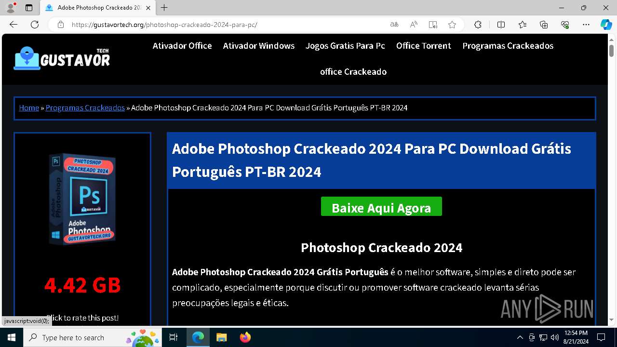Open volume control in tray
Viewport: 617px width, 347px height.
click(555, 337)
